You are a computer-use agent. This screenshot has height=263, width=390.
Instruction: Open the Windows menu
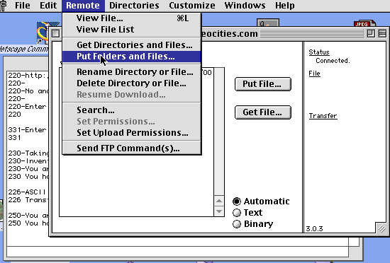(x=245, y=6)
